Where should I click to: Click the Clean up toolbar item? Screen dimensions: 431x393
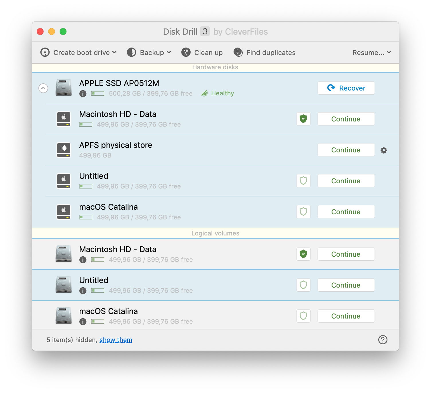coord(202,52)
